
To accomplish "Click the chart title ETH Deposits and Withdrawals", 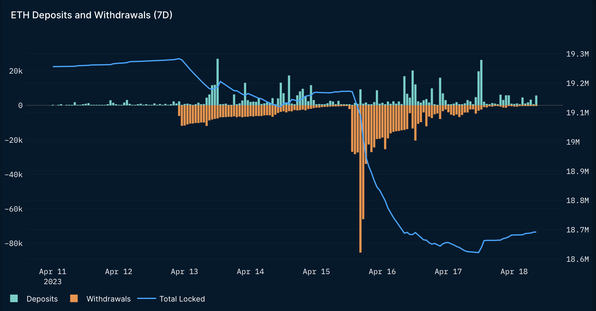I will (92, 15).
